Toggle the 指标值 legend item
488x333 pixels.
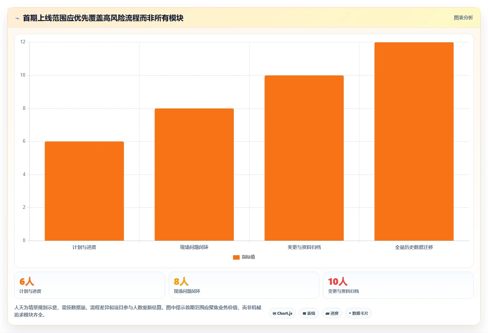pos(244,257)
